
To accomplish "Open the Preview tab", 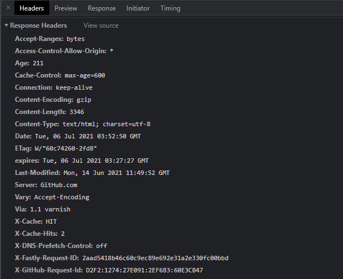I will tap(66, 8).
